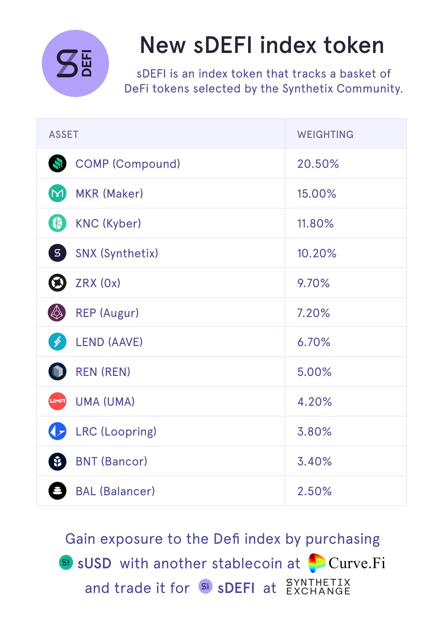Screen dimensions: 444x628
Task: Click the REN token icon
Action: pos(57,371)
